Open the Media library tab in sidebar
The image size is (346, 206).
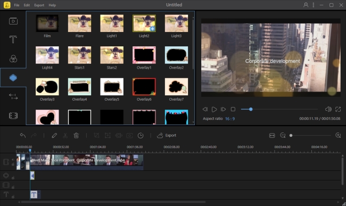click(x=13, y=21)
